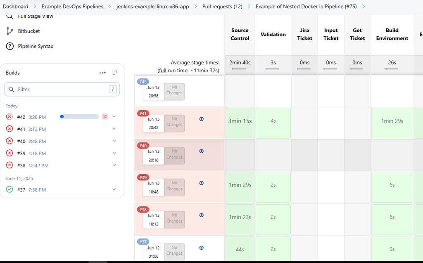Click artifacts download icon on build #39 row

click(202, 183)
